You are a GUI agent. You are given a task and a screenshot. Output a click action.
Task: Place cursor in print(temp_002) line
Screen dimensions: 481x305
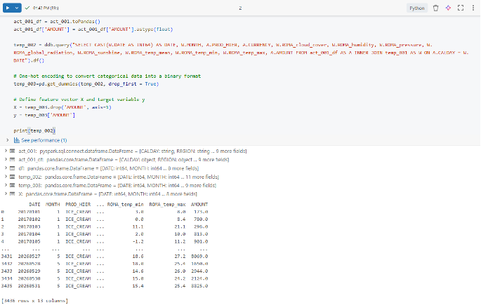[34, 130]
